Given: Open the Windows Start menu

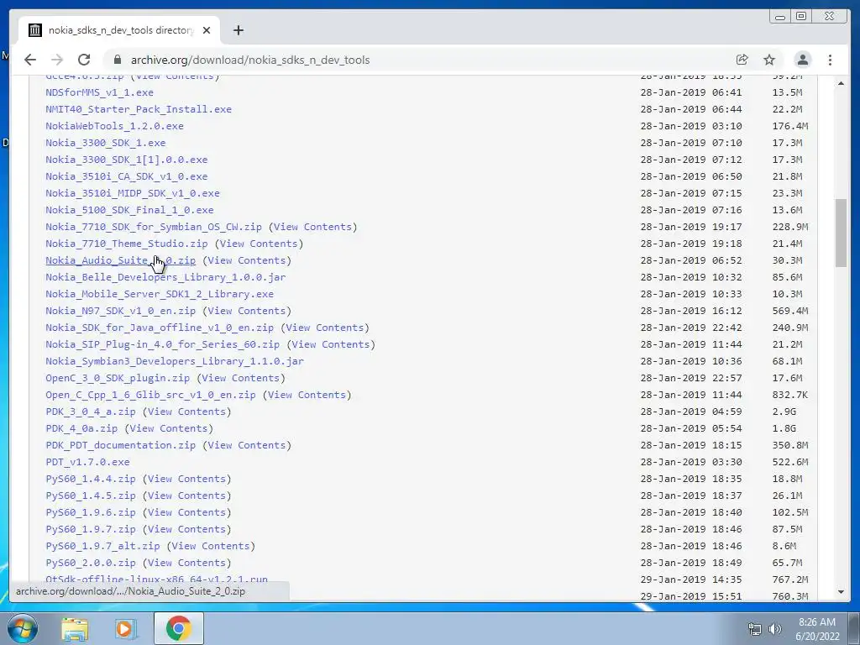Looking at the screenshot, I should click(x=22, y=628).
